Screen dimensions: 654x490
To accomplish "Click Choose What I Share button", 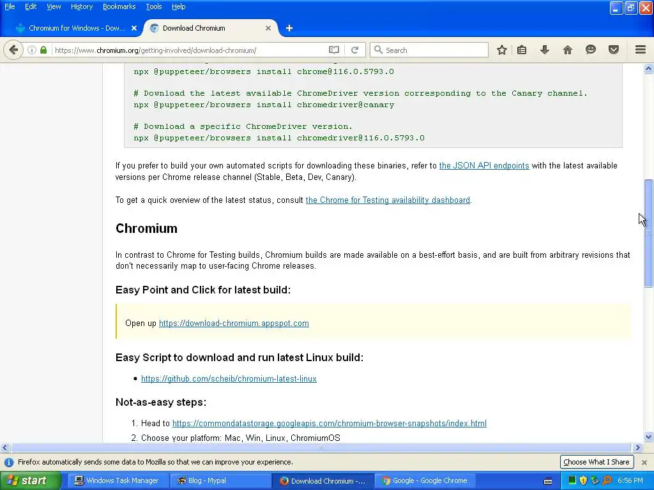I will (x=597, y=462).
